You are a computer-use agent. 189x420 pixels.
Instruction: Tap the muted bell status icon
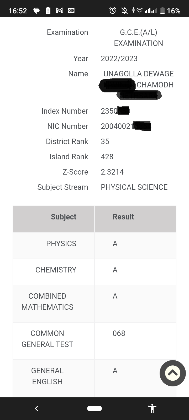point(124,10)
